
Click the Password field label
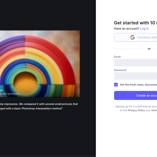(120, 70)
